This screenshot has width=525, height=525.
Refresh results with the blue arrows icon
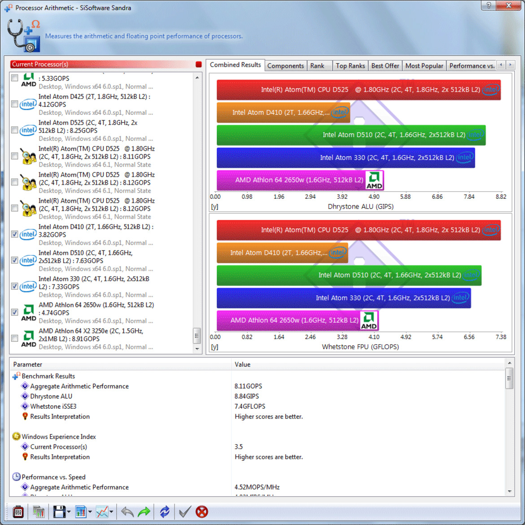[x=164, y=512]
